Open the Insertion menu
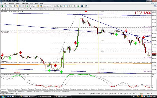Screen dimensions: 157x98 coord(18,3)
